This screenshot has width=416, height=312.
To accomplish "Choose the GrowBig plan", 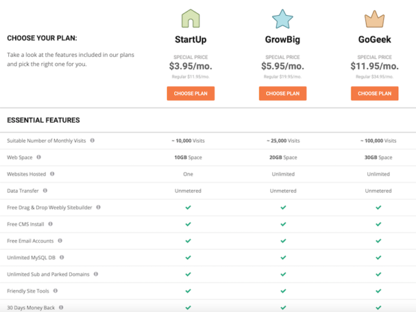I will (x=283, y=93).
